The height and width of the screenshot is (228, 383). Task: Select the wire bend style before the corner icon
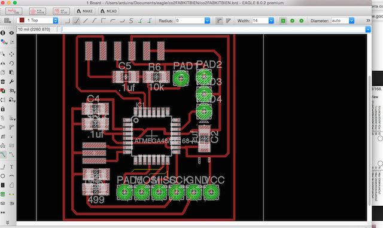pos(95,21)
